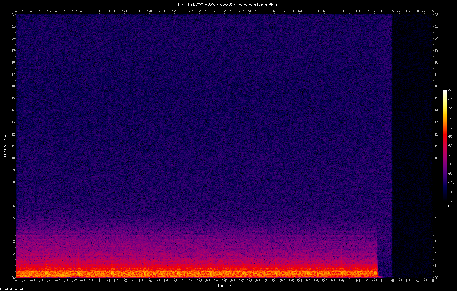Click the "2" second tick on the bottom time axis
This screenshot has height=291, width=457.
(x=183, y=281)
